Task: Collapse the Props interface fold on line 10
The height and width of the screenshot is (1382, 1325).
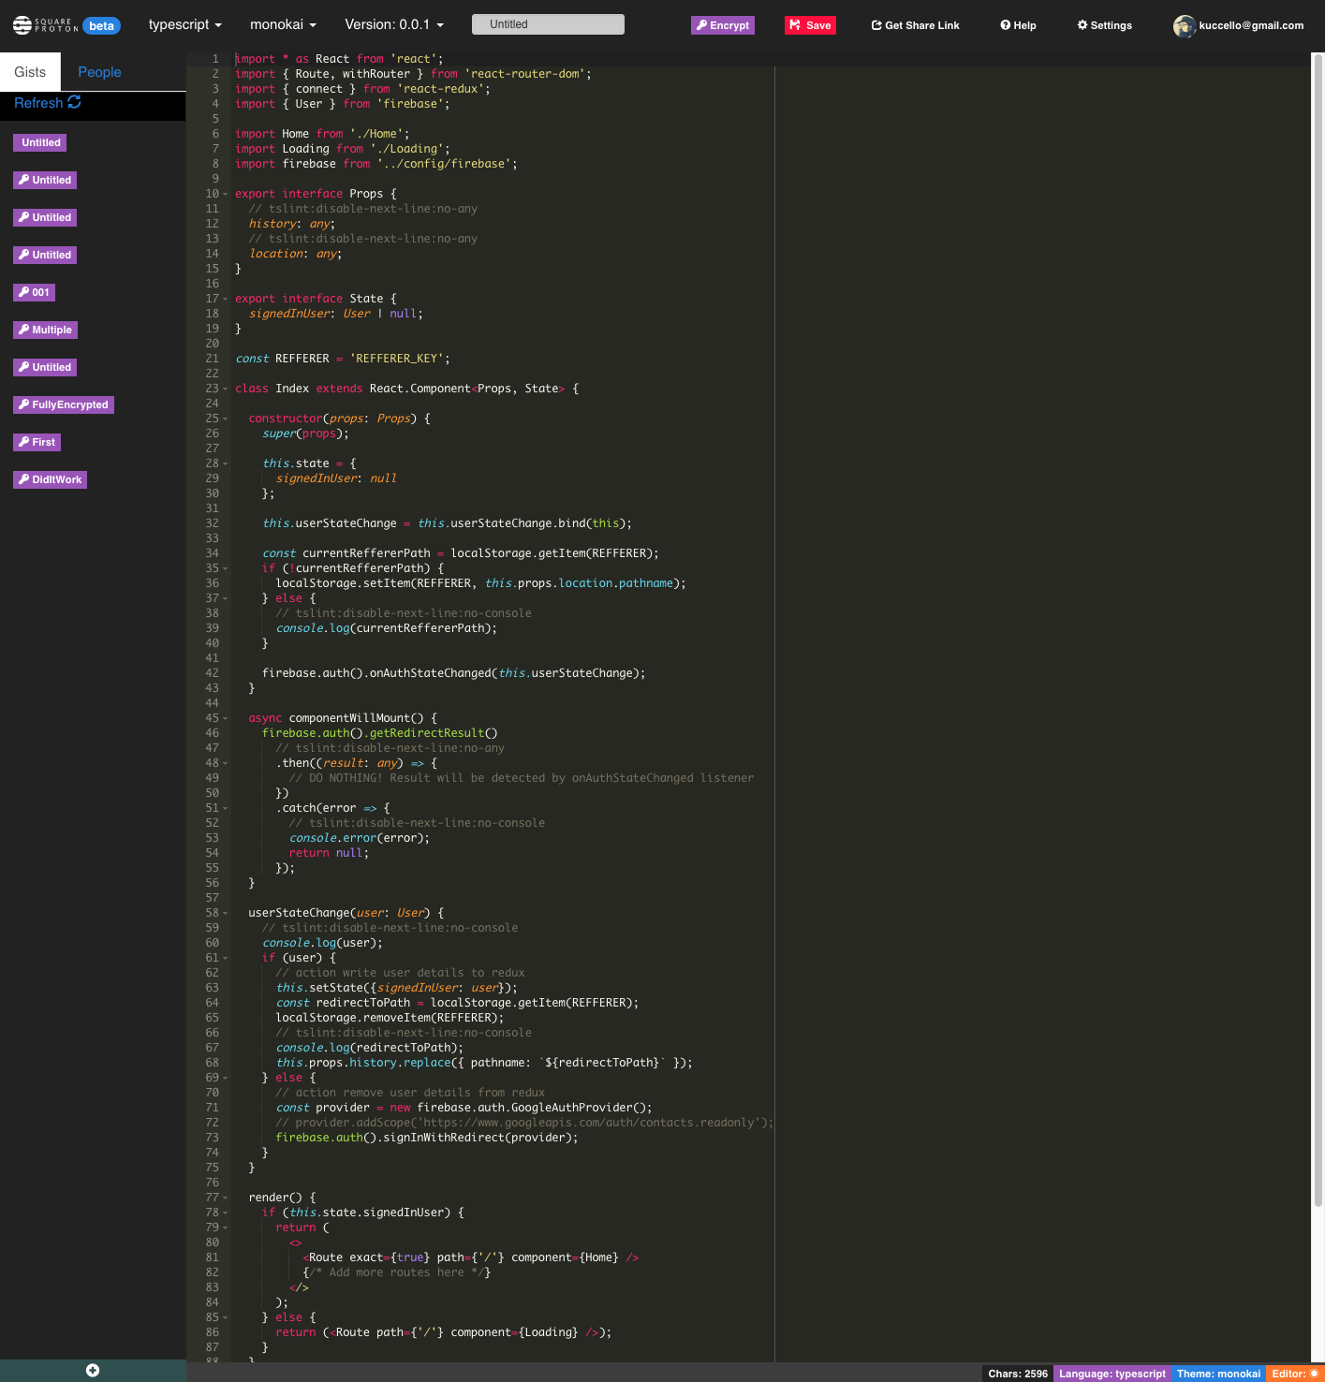Action: pyautogui.click(x=226, y=195)
